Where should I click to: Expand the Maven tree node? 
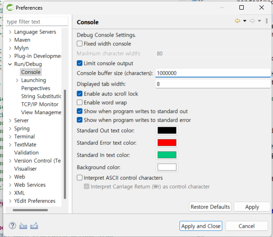pyautogui.click(x=10, y=40)
